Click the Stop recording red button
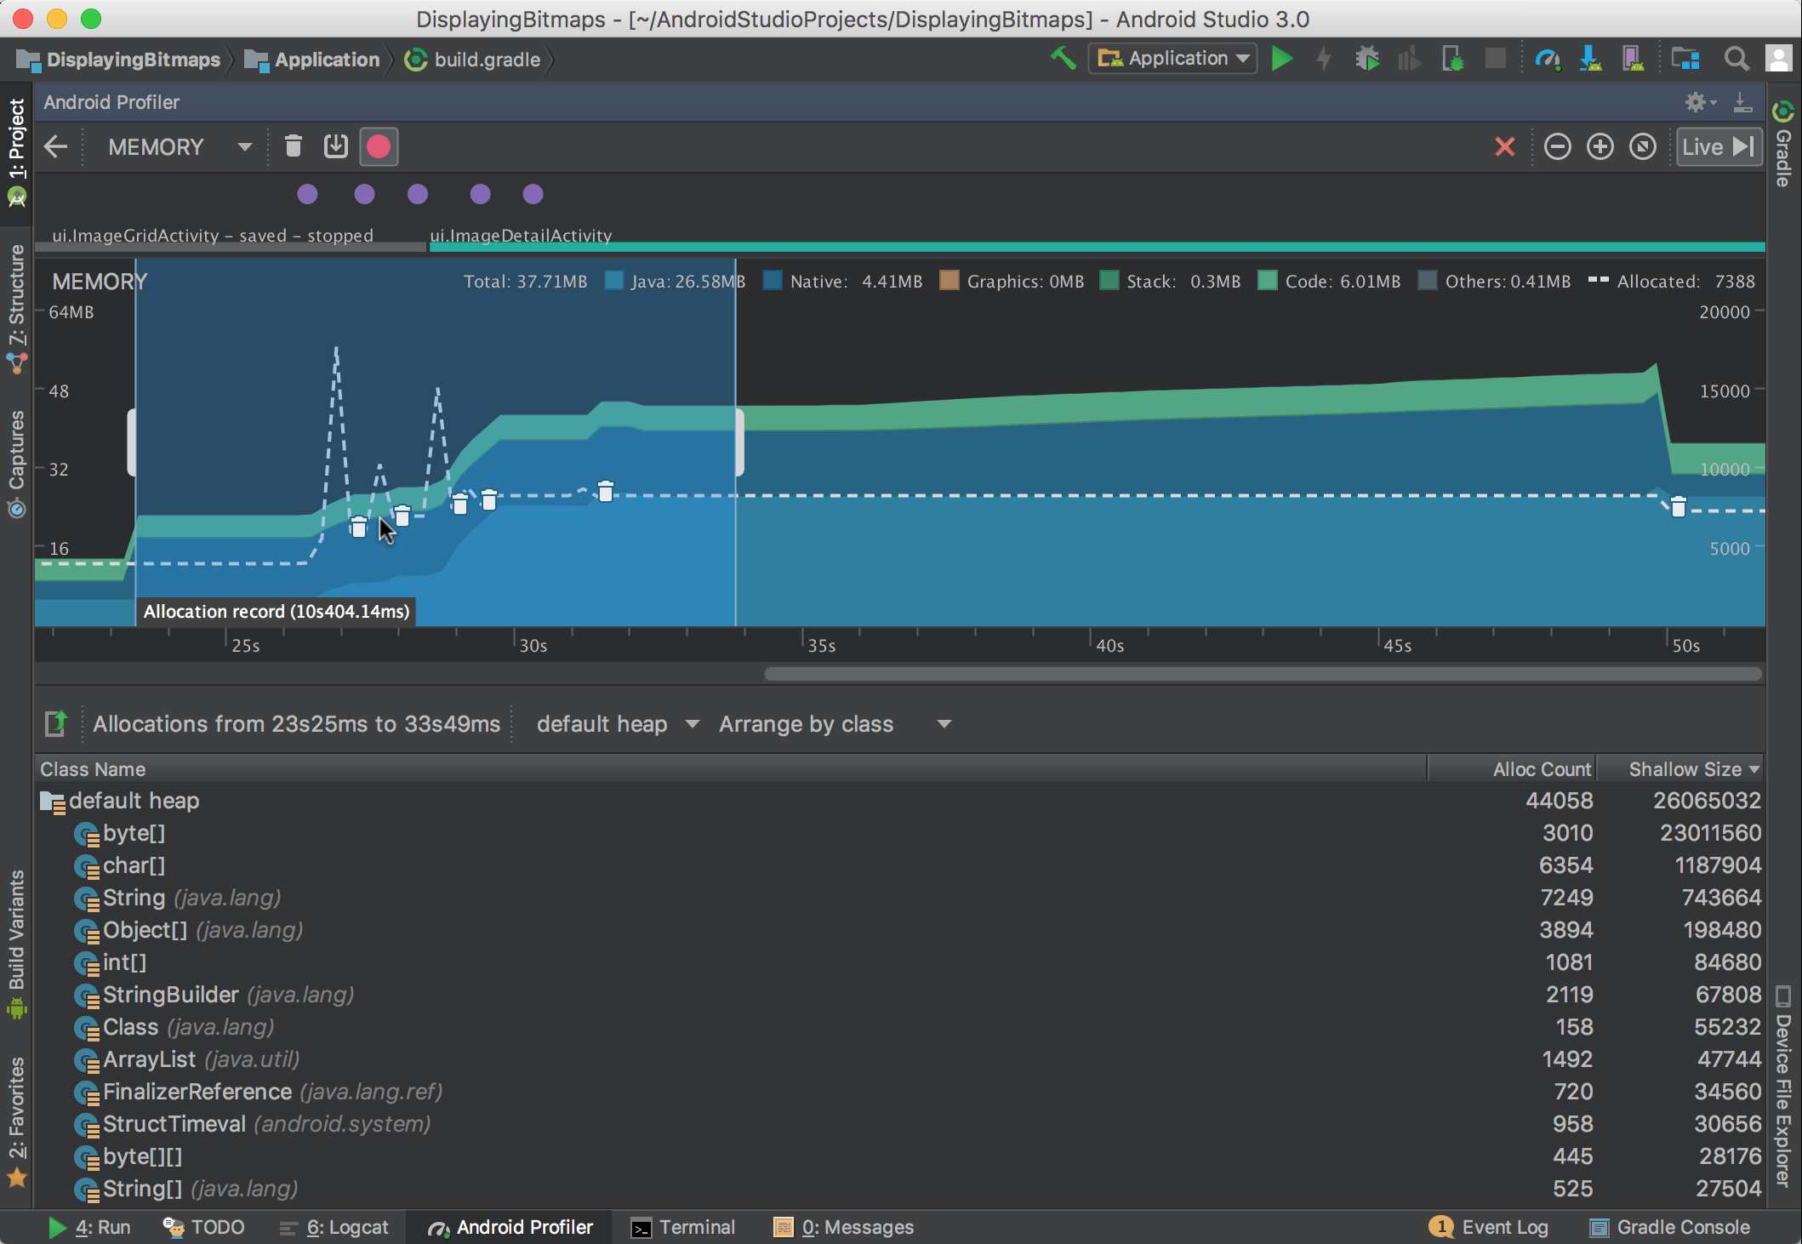The image size is (1802, 1244). tap(378, 146)
